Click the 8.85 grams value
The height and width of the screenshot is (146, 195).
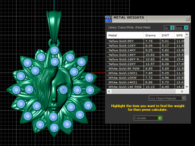149,69
